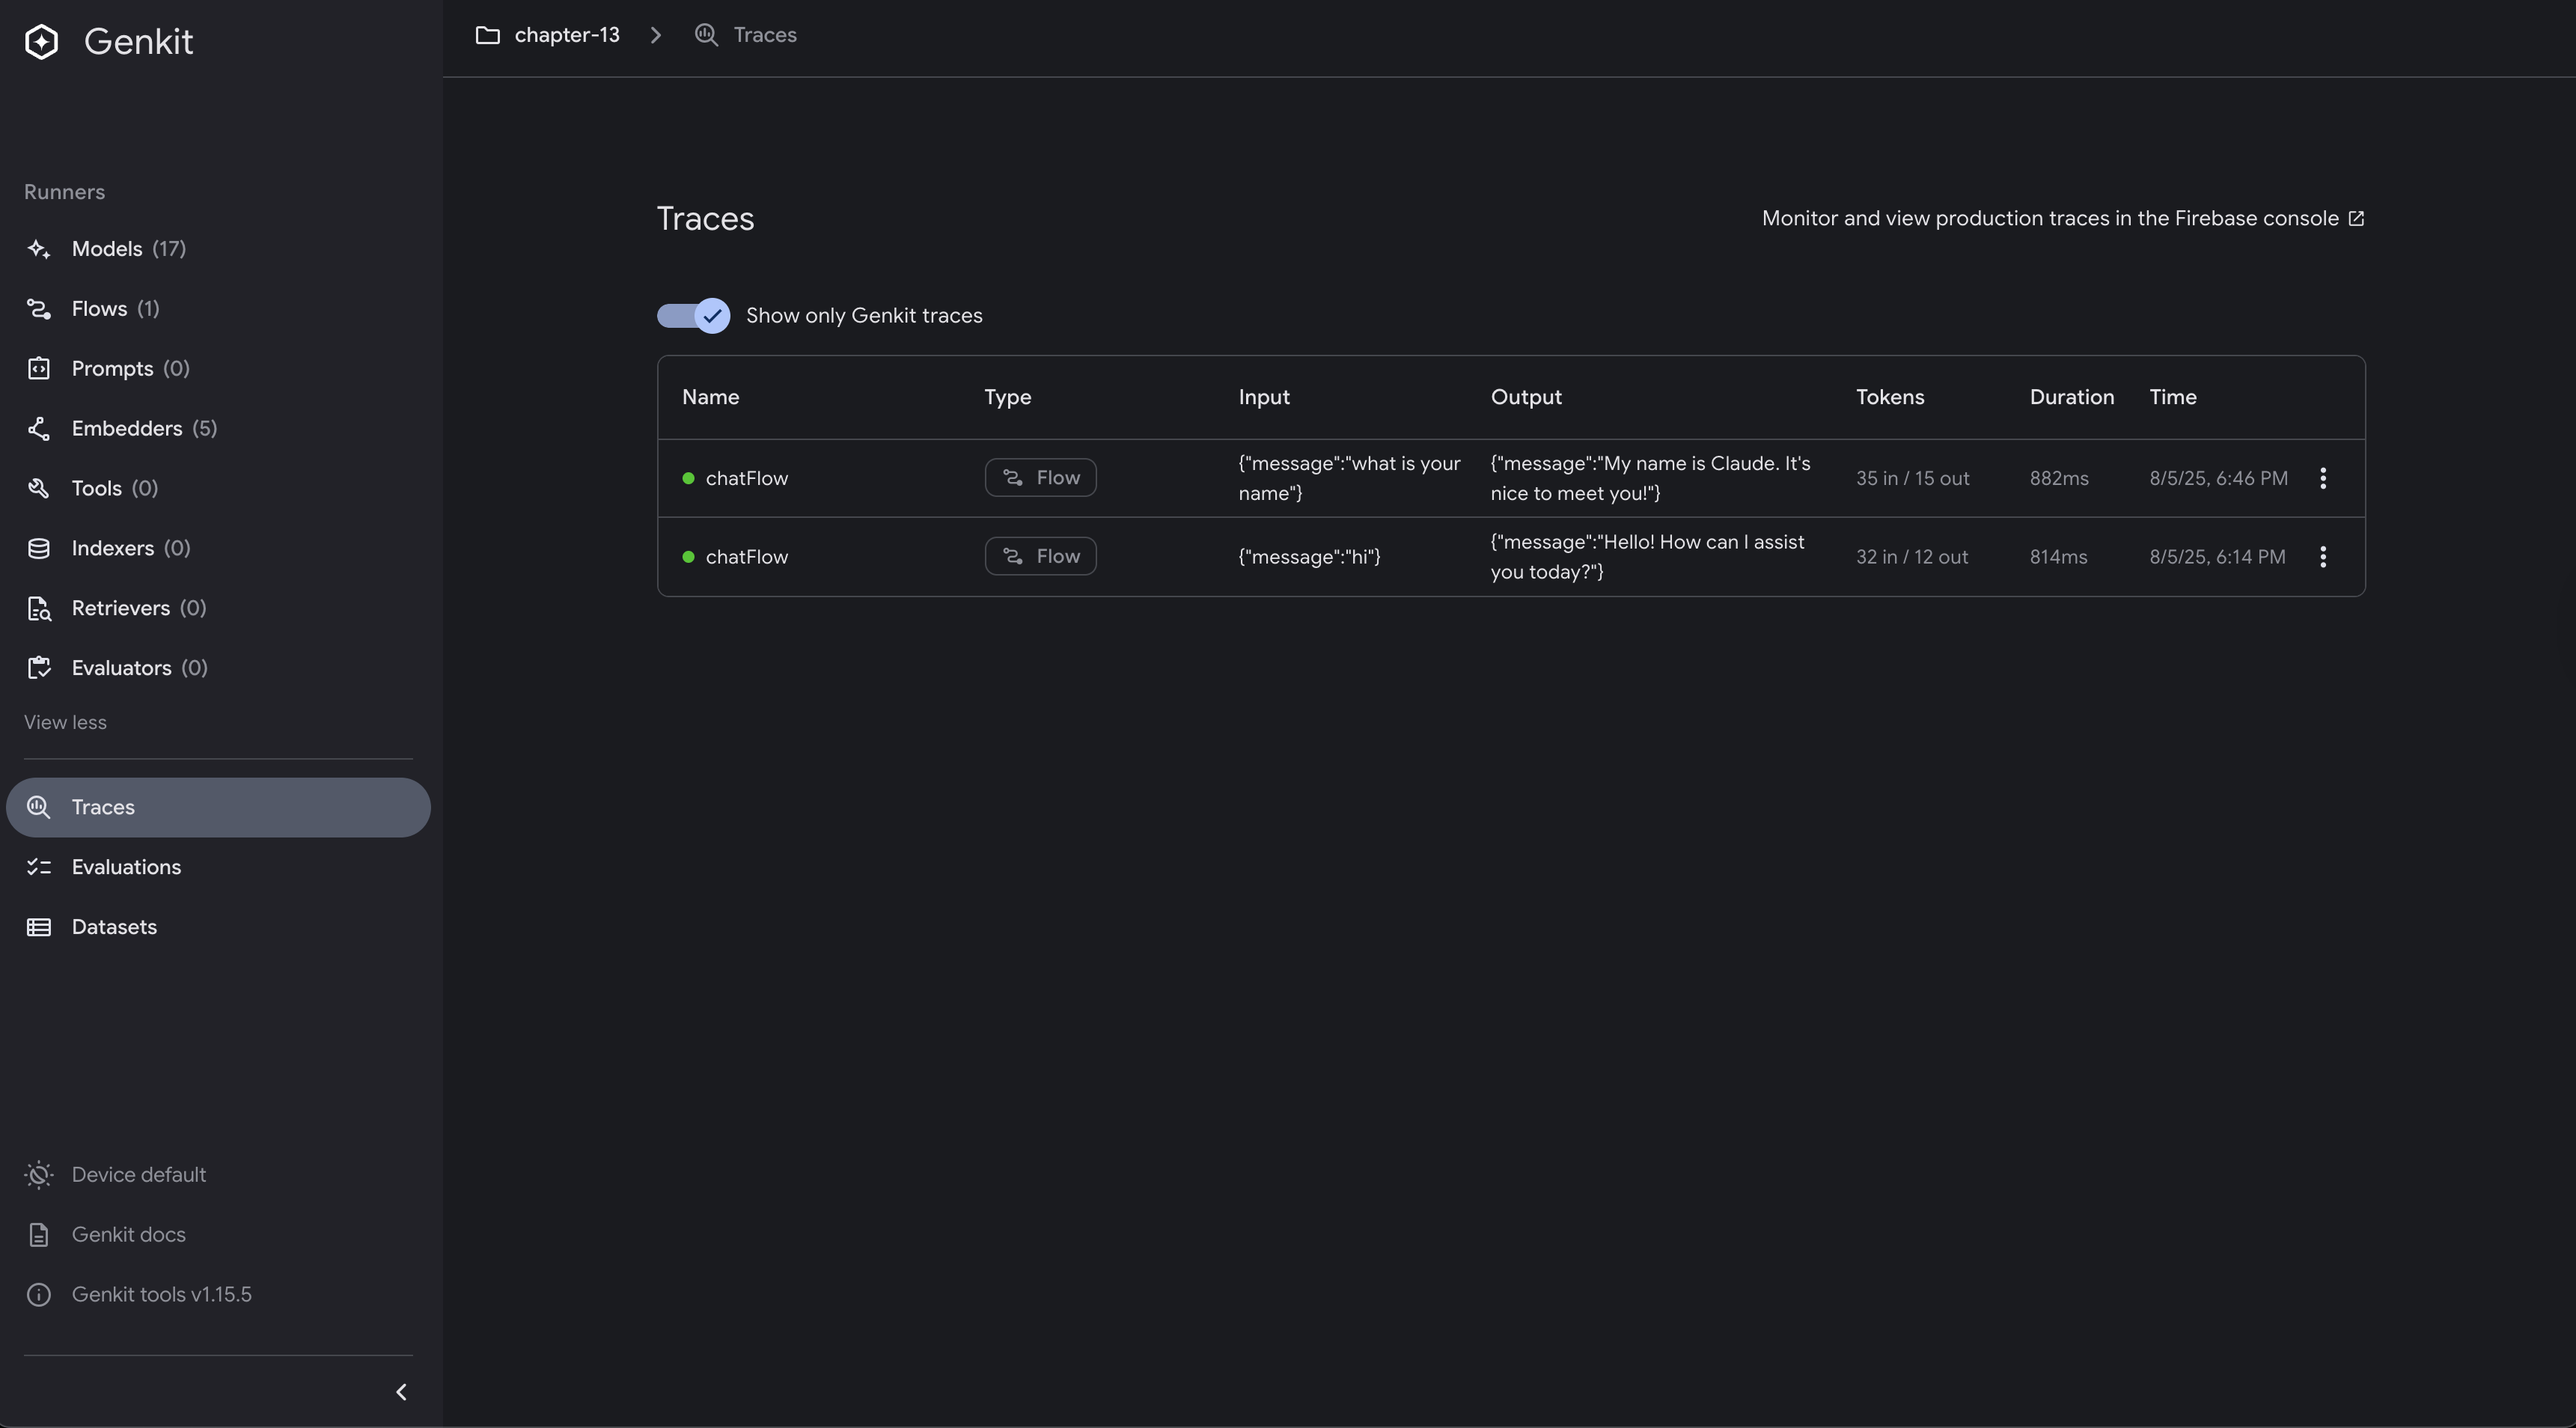Click the input cell "what is your name"

pos(1349,478)
